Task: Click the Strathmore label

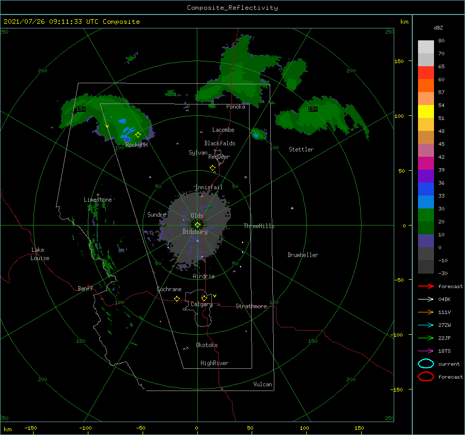Action: (x=251, y=306)
